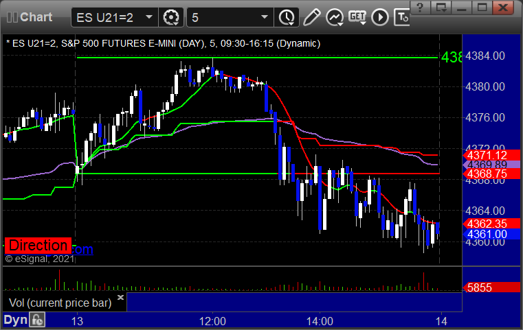523x330 pixels.
Task: Close the Vol study pane X
Action: tap(120, 297)
